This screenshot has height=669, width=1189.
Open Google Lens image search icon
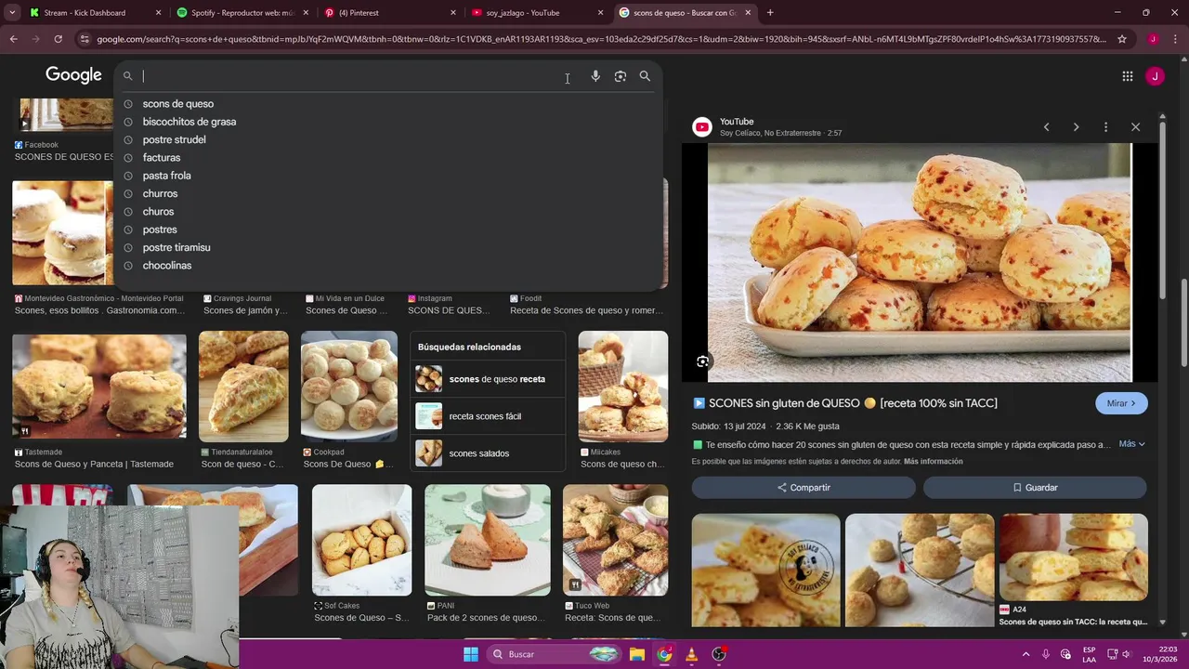coord(621,76)
